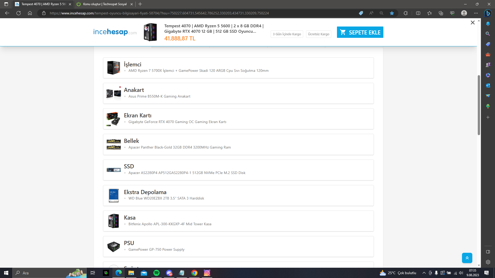Viewport: 495px width, 278px height.
Task: Click the Outlook icon in Edge sidebar
Action: pyautogui.click(x=488, y=85)
